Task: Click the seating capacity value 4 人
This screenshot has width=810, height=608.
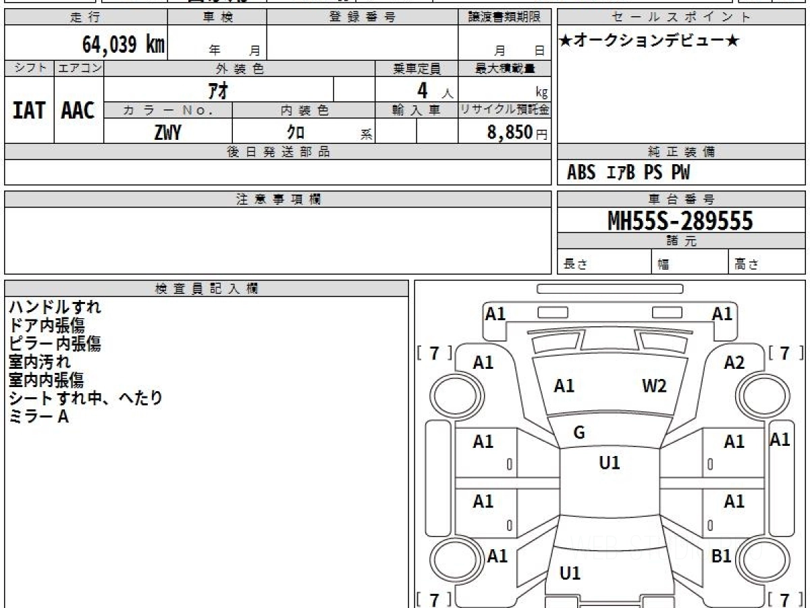Action: (x=434, y=90)
